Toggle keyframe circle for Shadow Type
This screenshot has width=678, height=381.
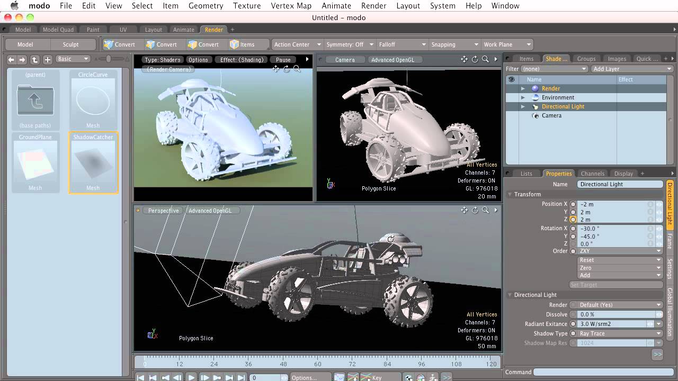[x=573, y=334]
